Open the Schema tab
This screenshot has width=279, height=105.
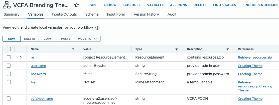92,14
